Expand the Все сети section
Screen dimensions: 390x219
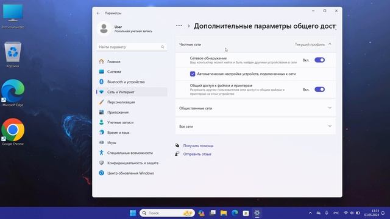[255, 126]
